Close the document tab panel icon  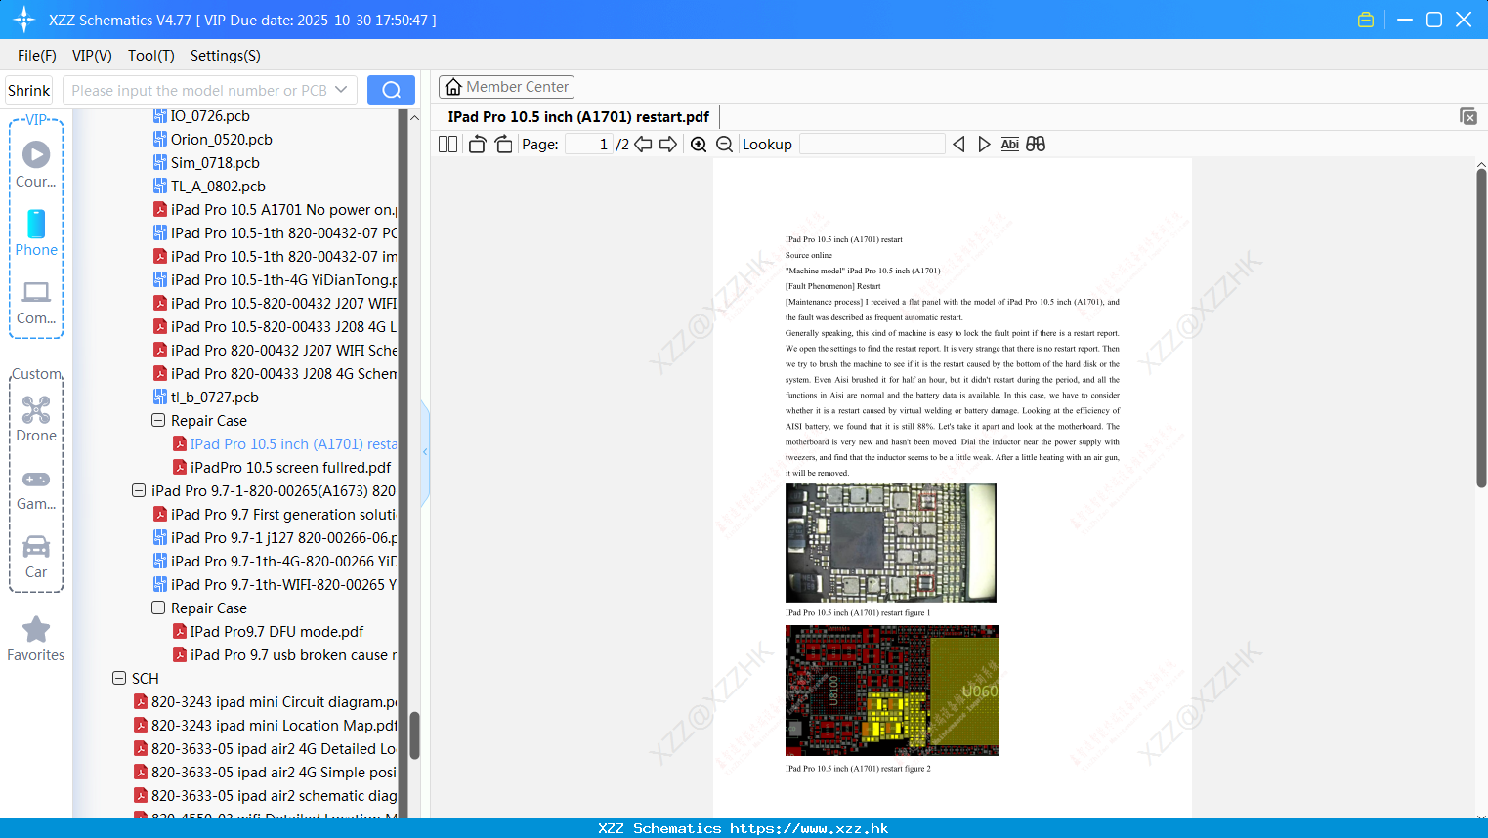[x=1468, y=116]
